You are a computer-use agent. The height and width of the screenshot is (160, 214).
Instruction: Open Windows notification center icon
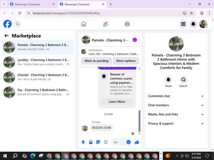pyautogui.click(x=207, y=156)
